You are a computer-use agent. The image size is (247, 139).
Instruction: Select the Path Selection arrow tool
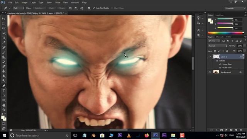click(x=4, y=95)
